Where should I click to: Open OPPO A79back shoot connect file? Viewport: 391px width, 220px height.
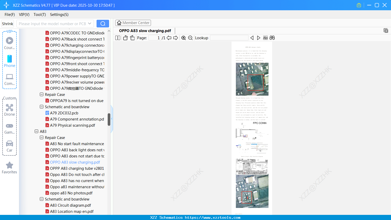tap(75, 39)
